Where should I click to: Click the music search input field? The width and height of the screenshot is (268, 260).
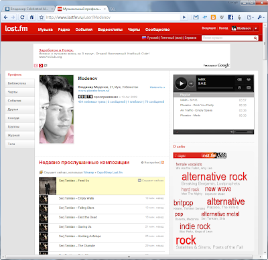pos(227,38)
